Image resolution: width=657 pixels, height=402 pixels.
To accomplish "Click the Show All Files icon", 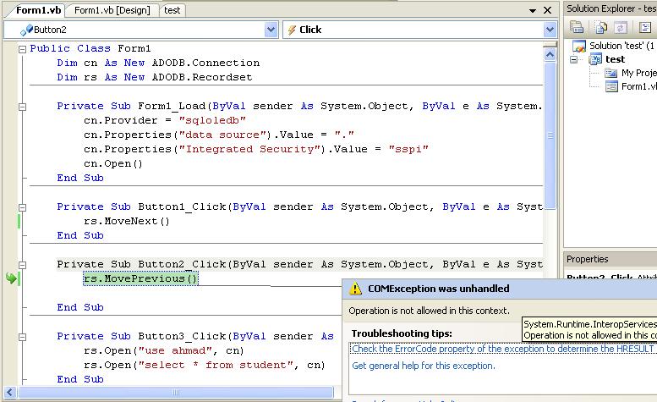I will (x=600, y=27).
